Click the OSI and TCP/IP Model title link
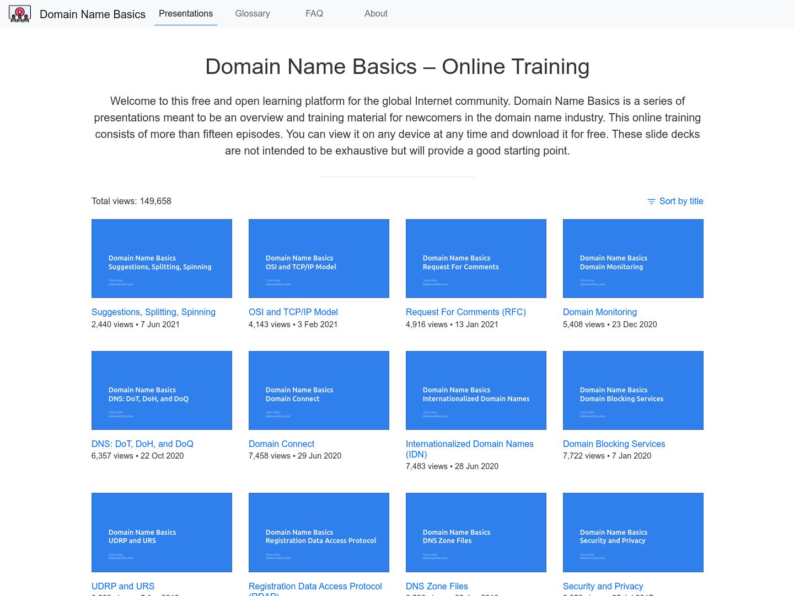Viewport: 794px width, 596px height. tap(293, 312)
